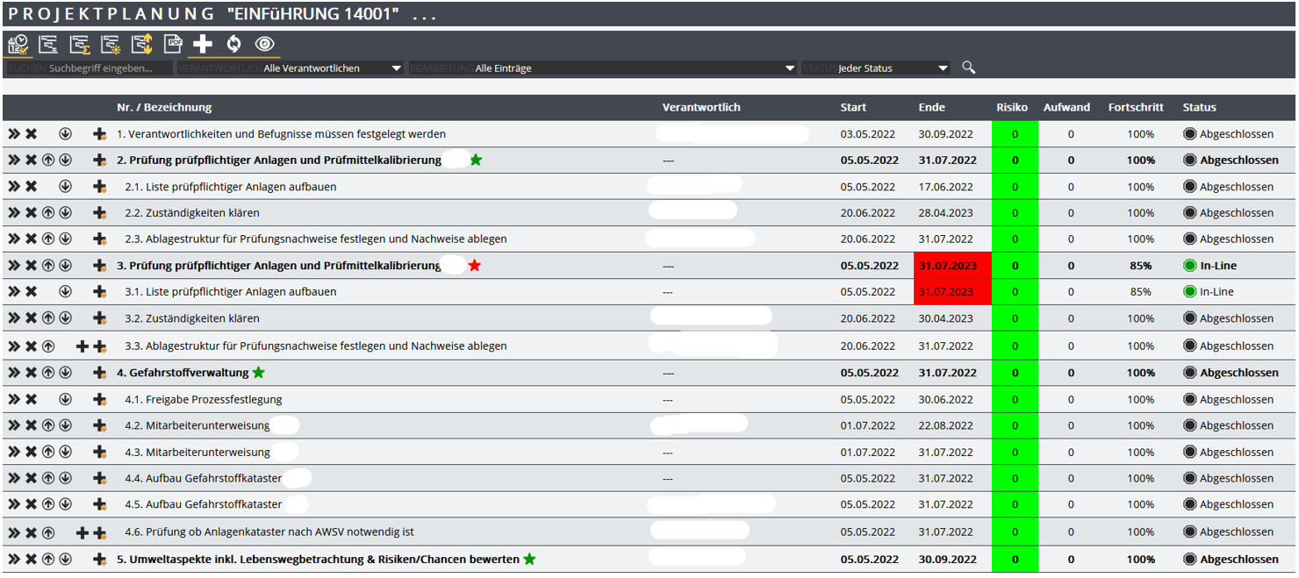
Task: Open task '5. Umweltaspekte inkl. Lebenswegbetrachtung'
Action: coord(317,560)
